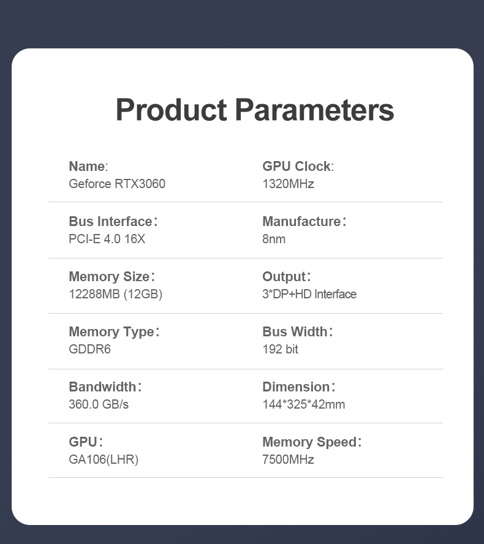The width and height of the screenshot is (484, 544).
Task: Click the 8nm process value
Action: pyautogui.click(x=274, y=239)
